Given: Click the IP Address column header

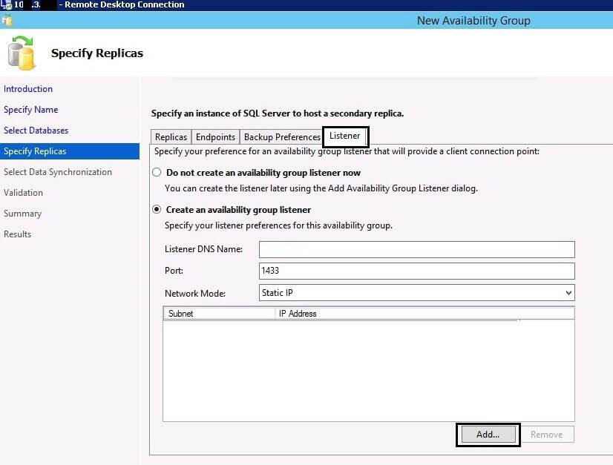Looking at the screenshot, I should 424,314.
